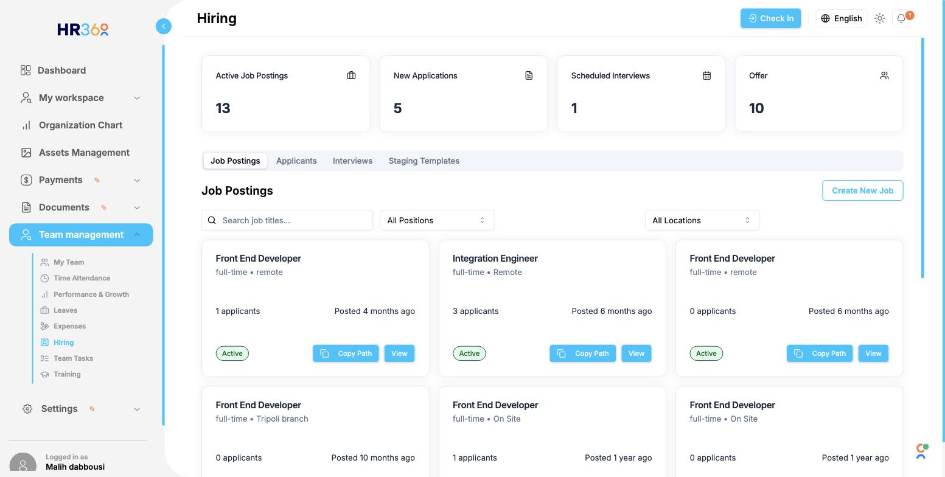Image resolution: width=945 pixels, height=477 pixels.
Task: Click the Dashboard grid icon
Action: (26, 71)
